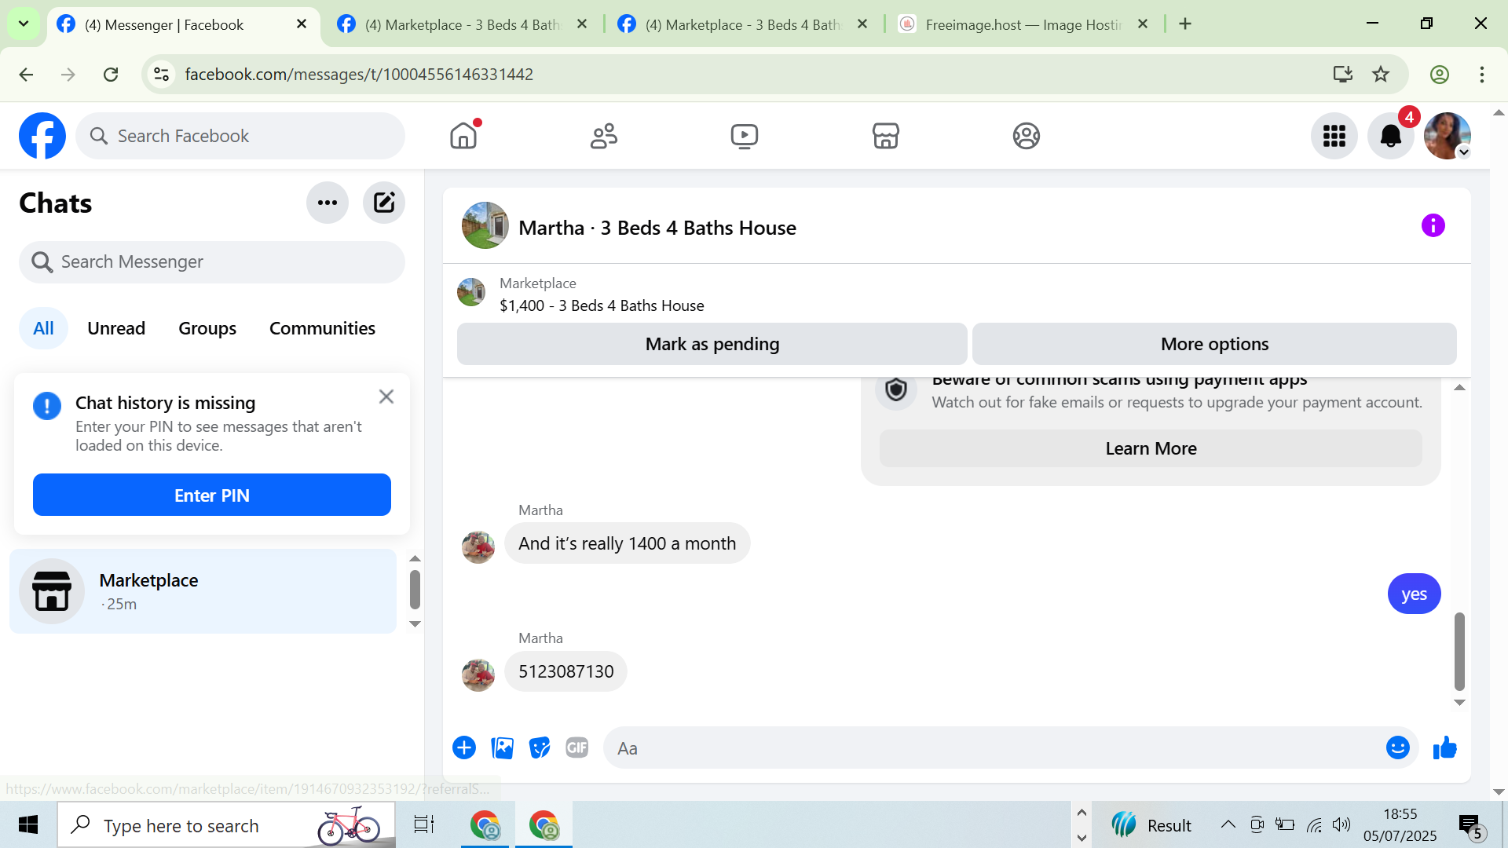Viewport: 1508px width, 848px height.
Task: Choose a sticker icon in composer
Action: [540, 747]
